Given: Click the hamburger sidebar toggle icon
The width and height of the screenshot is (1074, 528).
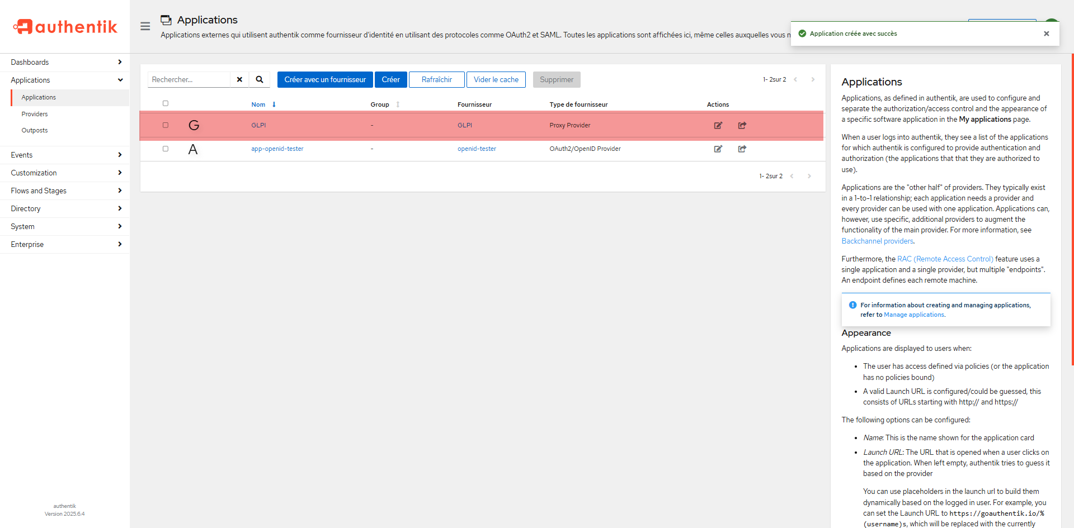Looking at the screenshot, I should click(x=145, y=26).
